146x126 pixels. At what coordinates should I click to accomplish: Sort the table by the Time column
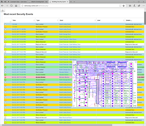click(x=23, y=20)
